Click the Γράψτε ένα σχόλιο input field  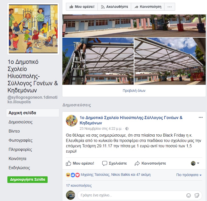click(132, 195)
